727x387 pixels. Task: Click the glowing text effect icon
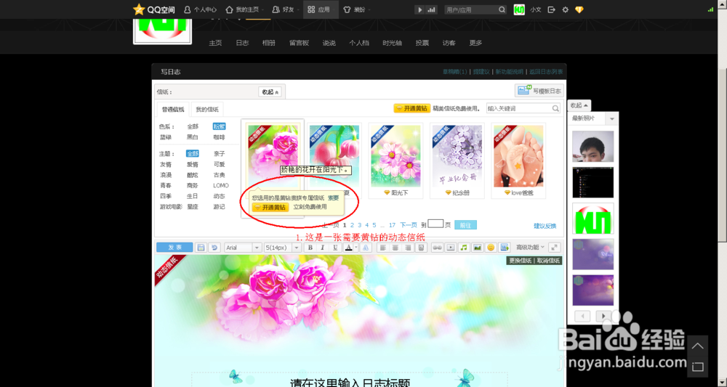[366, 248]
